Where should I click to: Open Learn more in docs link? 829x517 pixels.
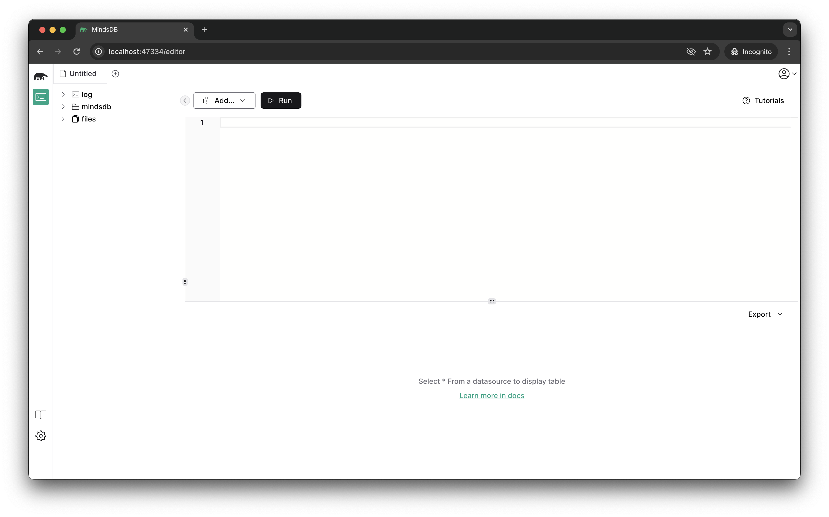coord(491,395)
